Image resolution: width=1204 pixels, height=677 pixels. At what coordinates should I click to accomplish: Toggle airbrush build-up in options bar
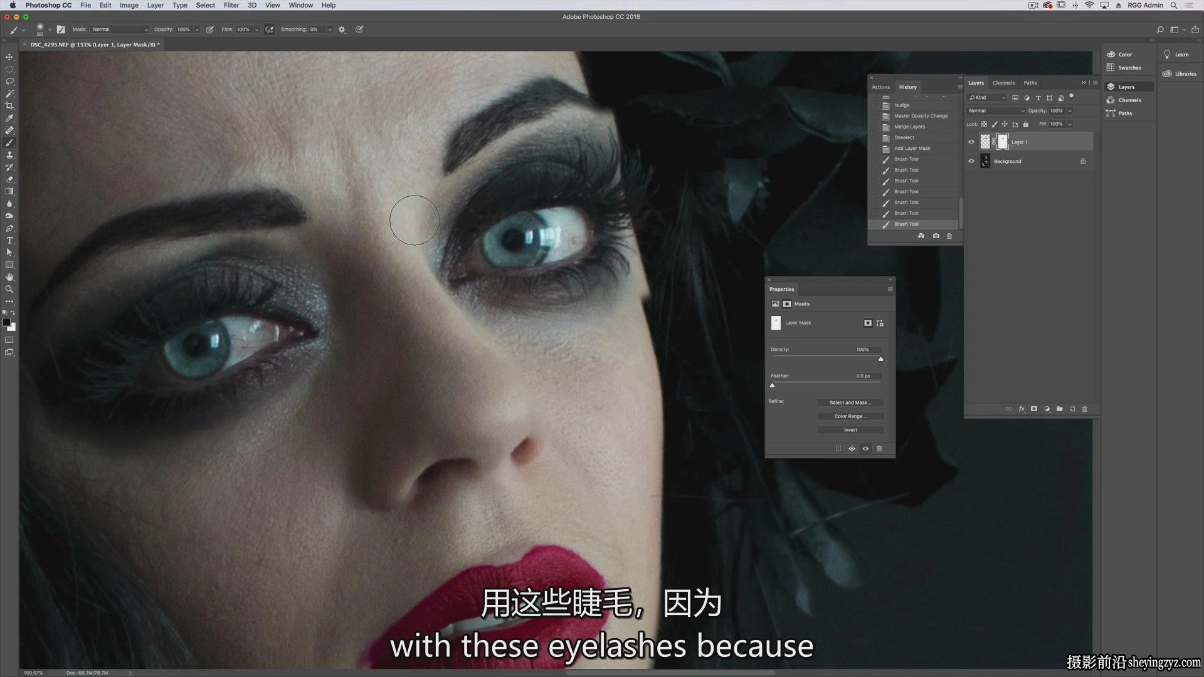[x=270, y=29]
